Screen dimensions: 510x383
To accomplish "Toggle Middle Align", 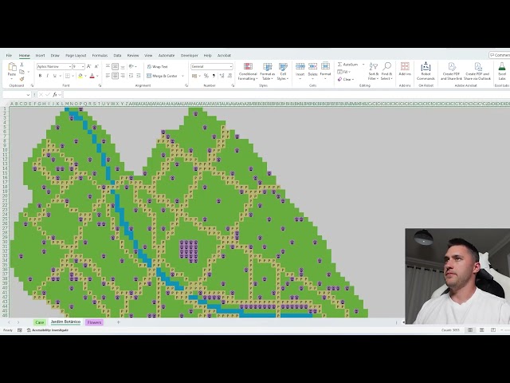I will point(115,66).
